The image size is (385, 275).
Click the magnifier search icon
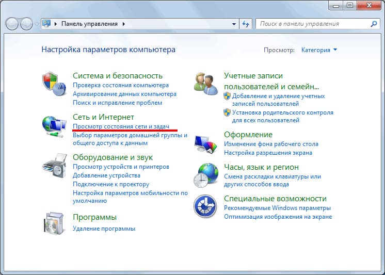(374, 24)
